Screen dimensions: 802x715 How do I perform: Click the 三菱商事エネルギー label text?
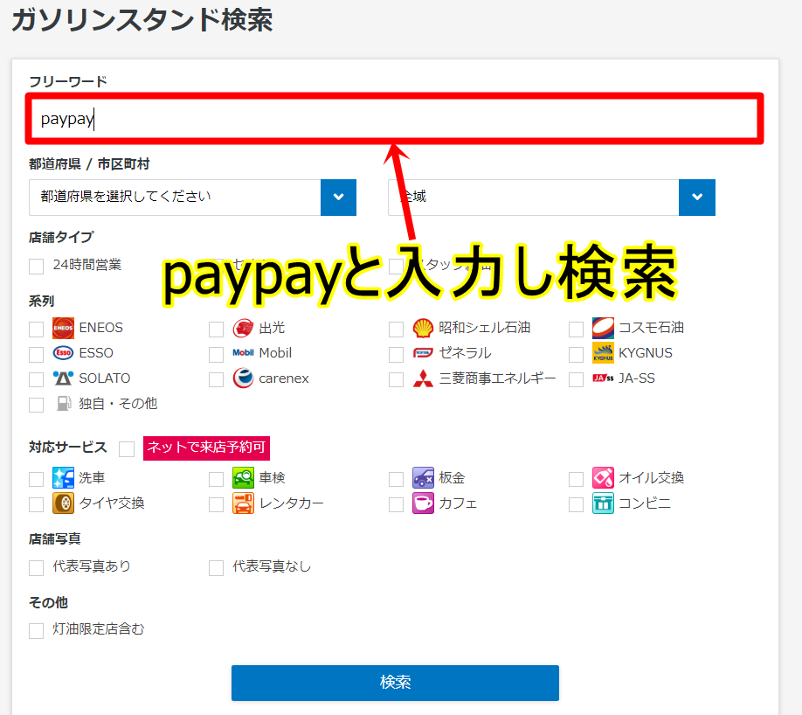497,378
